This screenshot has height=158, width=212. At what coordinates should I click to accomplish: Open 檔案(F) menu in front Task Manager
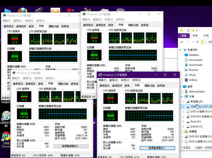102,80
